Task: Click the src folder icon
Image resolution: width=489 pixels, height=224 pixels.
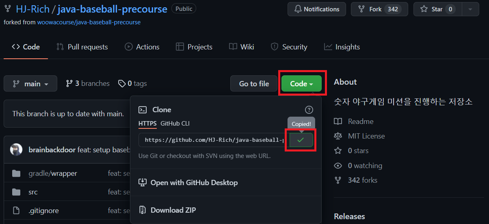Action: click(x=16, y=192)
